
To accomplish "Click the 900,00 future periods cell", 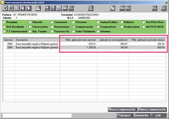I will coord(147,47).
